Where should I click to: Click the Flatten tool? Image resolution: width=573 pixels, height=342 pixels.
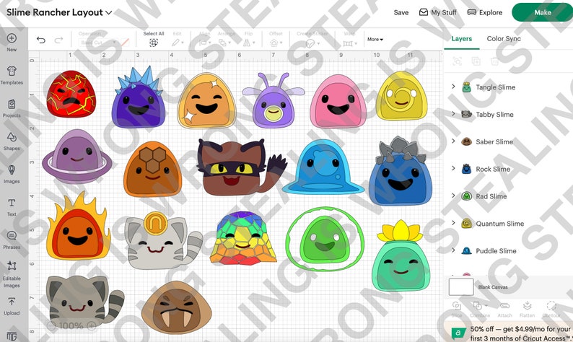(527, 309)
